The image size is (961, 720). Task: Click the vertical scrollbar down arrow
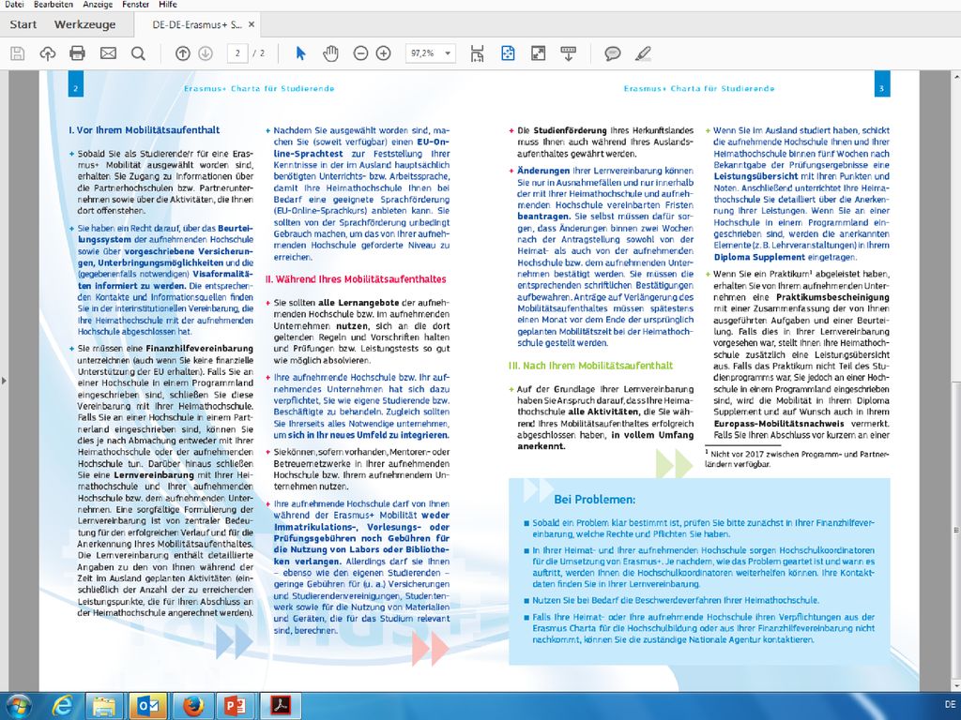pyautogui.click(x=955, y=685)
